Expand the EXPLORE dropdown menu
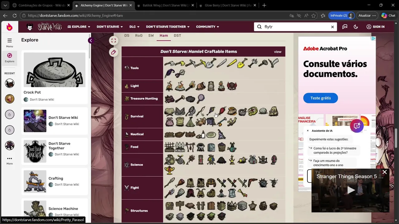 click(x=79, y=27)
